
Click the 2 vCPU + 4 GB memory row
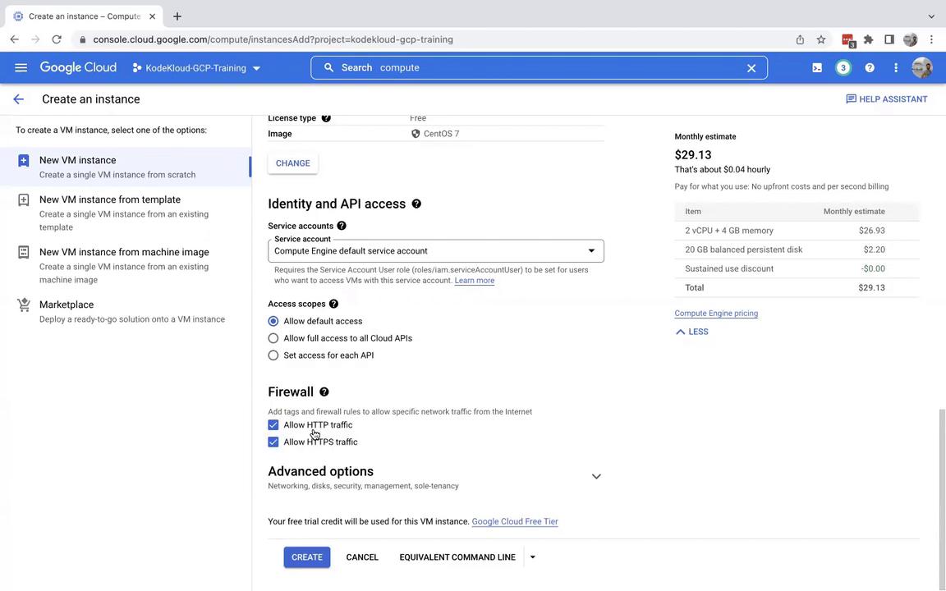point(797,231)
